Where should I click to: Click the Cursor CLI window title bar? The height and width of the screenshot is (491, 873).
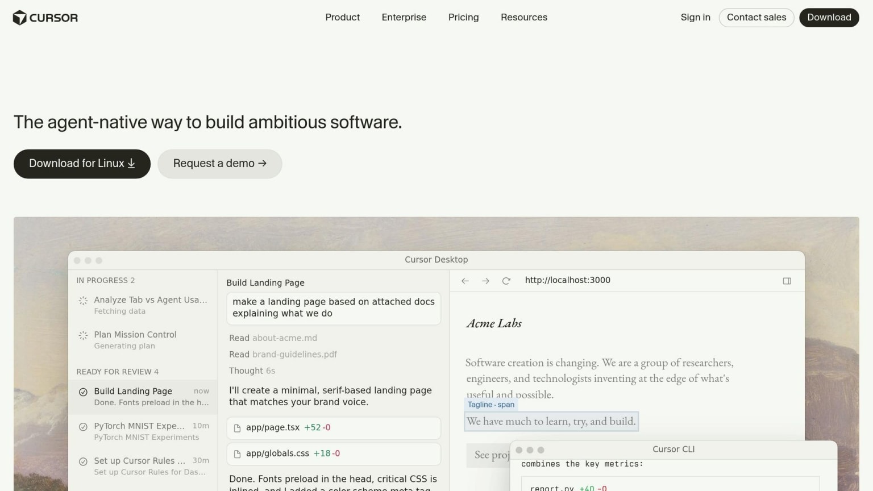point(674,450)
